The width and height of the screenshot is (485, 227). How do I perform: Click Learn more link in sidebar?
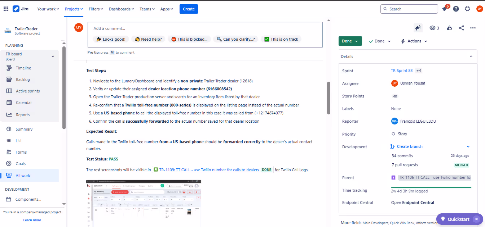tap(32, 220)
